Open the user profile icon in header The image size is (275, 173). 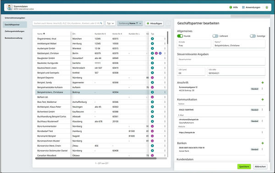(267, 7)
